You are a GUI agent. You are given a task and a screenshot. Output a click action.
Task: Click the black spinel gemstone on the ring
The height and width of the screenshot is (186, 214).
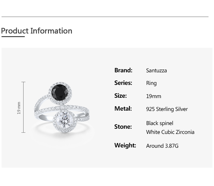[60, 93]
